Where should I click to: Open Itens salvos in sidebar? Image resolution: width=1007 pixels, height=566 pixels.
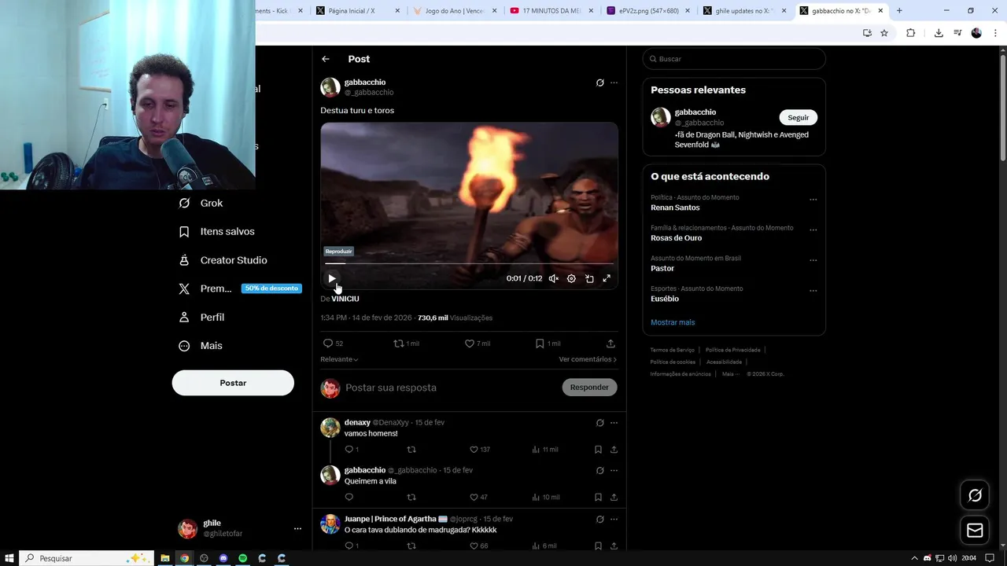217,231
